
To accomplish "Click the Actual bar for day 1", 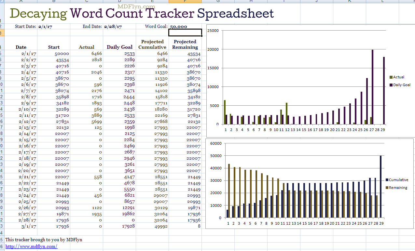I will (225, 112).
